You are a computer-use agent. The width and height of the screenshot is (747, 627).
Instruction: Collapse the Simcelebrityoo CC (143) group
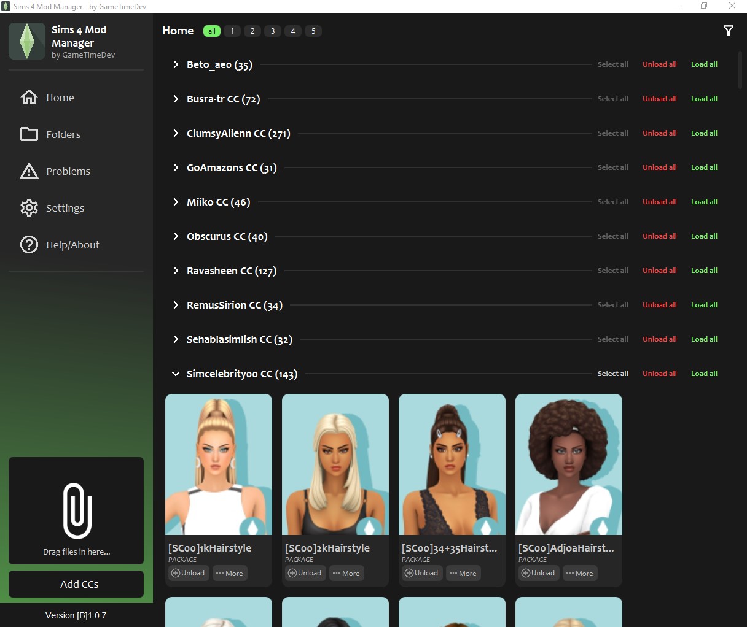click(176, 374)
